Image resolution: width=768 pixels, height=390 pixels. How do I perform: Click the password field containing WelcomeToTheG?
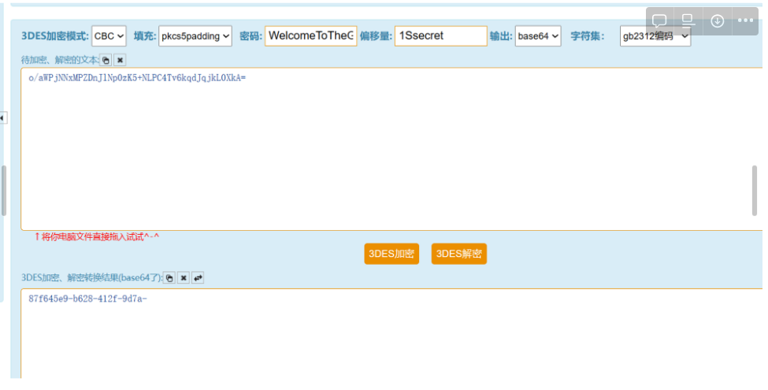click(311, 36)
